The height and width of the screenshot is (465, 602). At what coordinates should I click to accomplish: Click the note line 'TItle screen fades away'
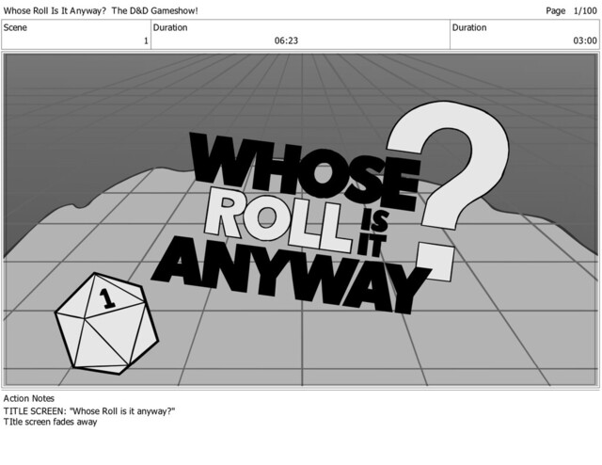tap(50, 422)
